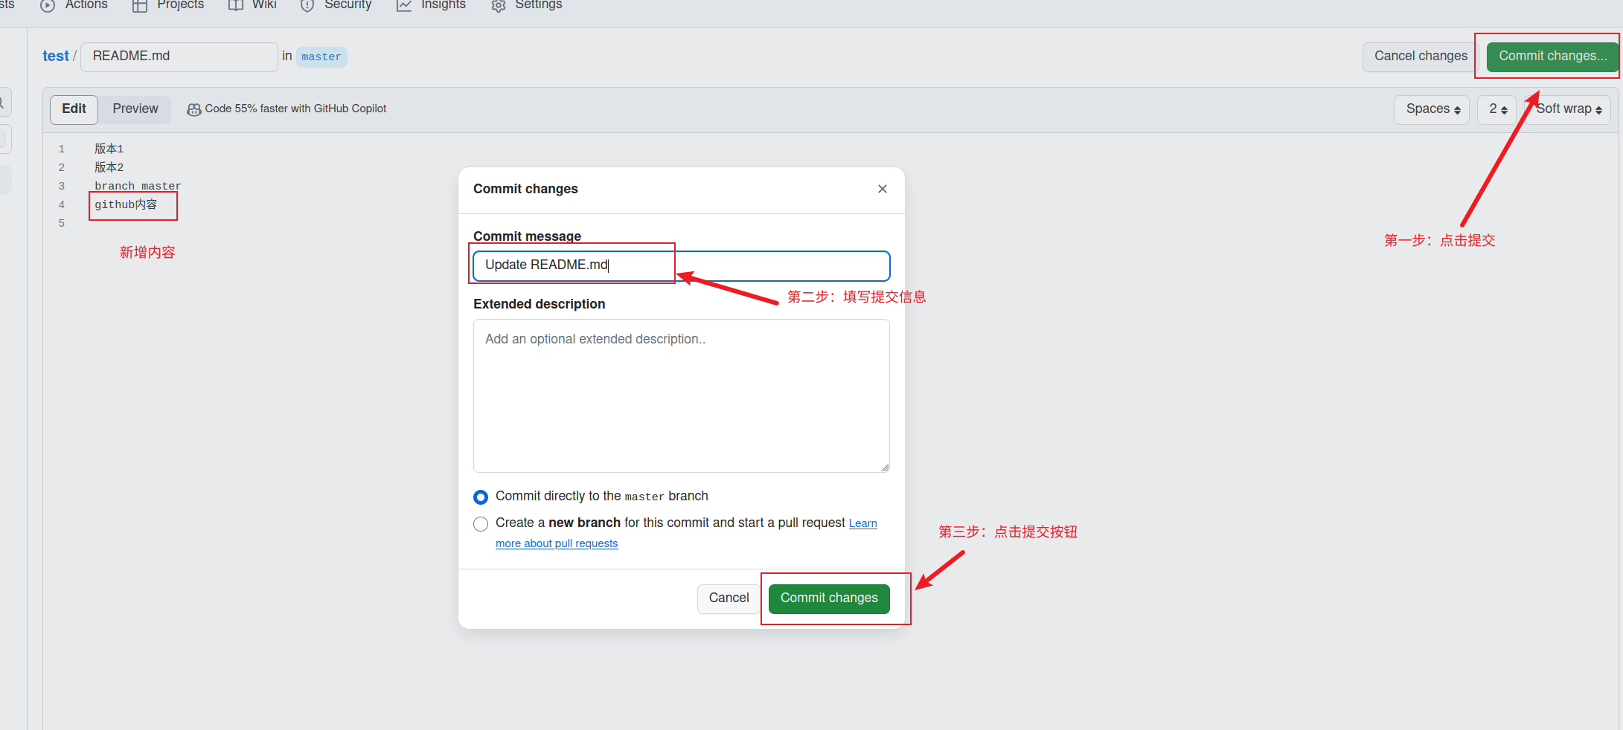Screen dimensions: 1623x730
Task: Switch to the Preview tab
Action: click(x=135, y=109)
